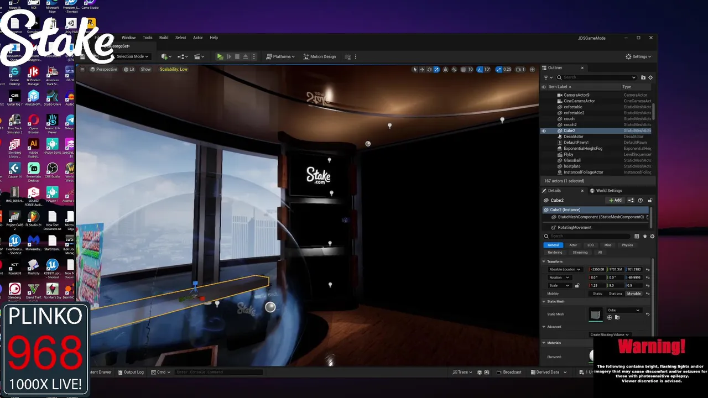Click the viewport layout maximize icon

tap(532, 69)
